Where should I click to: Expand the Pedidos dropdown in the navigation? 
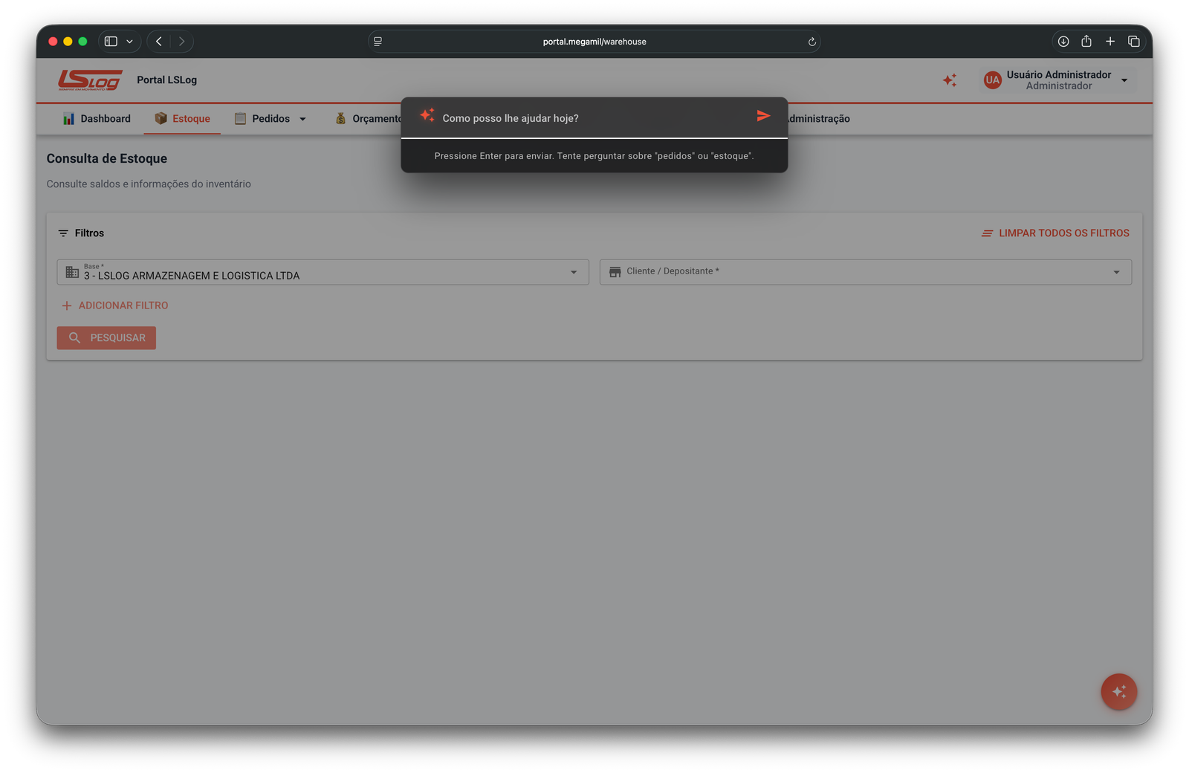click(x=303, y=118)
